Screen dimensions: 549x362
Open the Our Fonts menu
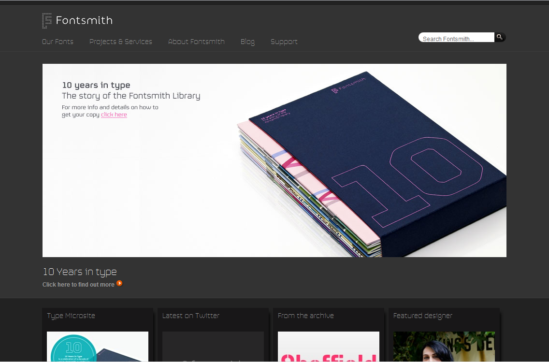point(58,42)
